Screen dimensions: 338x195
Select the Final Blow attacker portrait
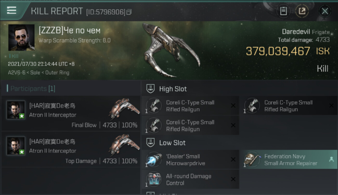click(16, 110)
